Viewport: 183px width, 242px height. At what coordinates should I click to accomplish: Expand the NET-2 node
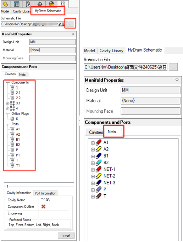(93, 177)
